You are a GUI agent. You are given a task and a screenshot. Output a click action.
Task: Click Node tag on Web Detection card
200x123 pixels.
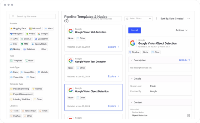pos(71,38)
